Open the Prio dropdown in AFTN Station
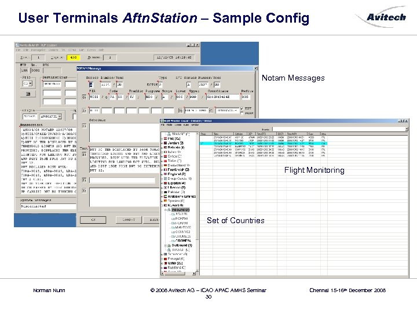The height and width of the screenshot is (313, 417). pyautogui.click(x=30, y=83)
